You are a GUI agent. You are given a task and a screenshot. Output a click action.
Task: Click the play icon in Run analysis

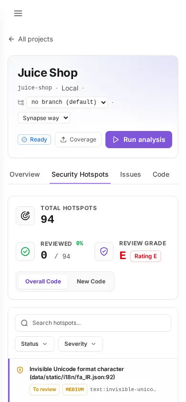116,140
